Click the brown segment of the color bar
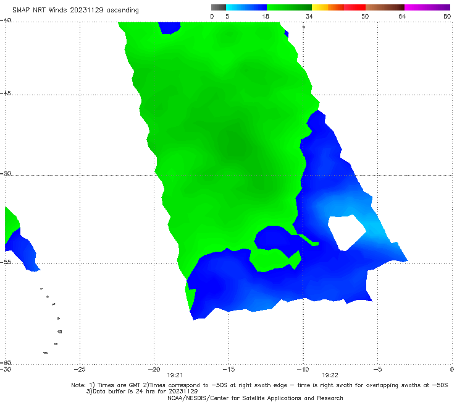This screenshot has width=457, height=402. [385, 7]
